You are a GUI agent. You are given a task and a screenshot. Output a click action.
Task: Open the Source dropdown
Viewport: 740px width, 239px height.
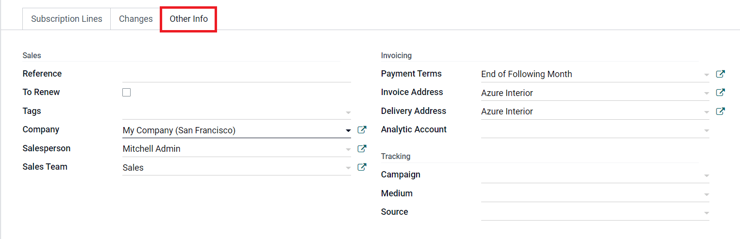[706, 213]
